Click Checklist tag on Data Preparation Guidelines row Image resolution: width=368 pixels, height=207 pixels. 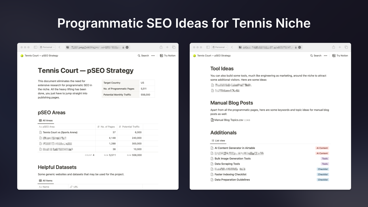tap(323, 180)
